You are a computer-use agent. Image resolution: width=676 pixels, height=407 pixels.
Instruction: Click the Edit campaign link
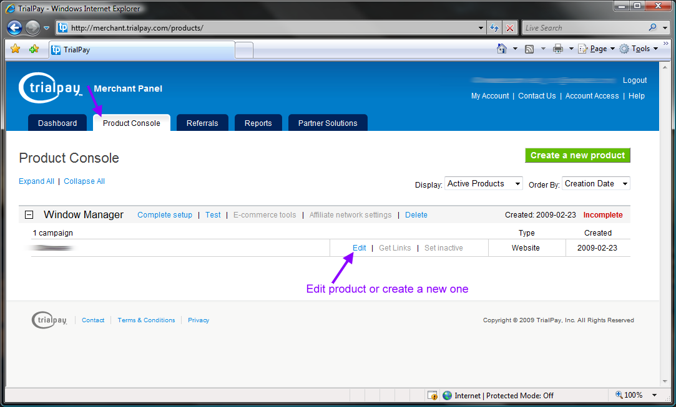pos(359,248)
